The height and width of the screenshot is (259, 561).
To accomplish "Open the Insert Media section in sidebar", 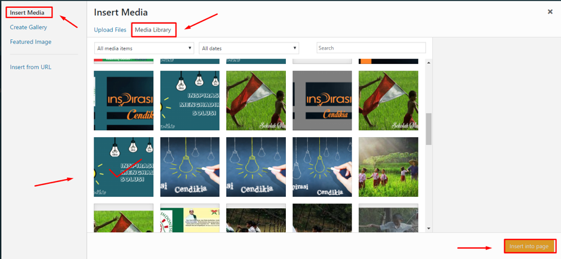I will click(x=27, y=13).
